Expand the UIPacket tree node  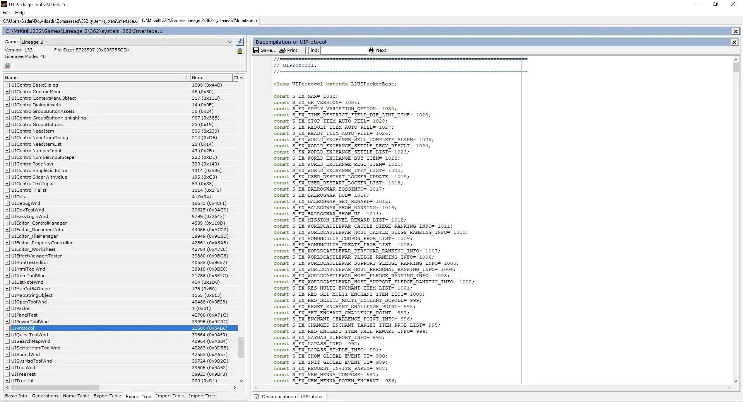point(7,308)
